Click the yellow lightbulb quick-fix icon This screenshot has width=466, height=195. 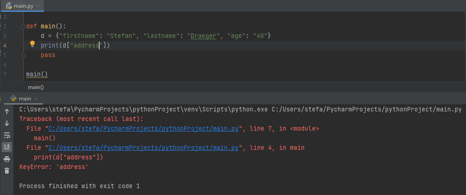[32, 44]
